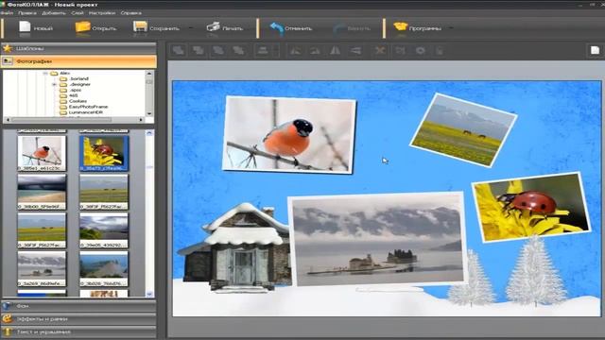Open the Фон panel
Image resolution: width=605 pixels, height=340 pixels.
(x=78, y=306)
